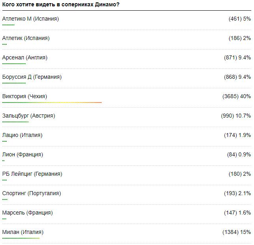Select Спортинг (Португалия) in the poll
Viewport: 254px width, 245px height.
click(x=31, y=193)
